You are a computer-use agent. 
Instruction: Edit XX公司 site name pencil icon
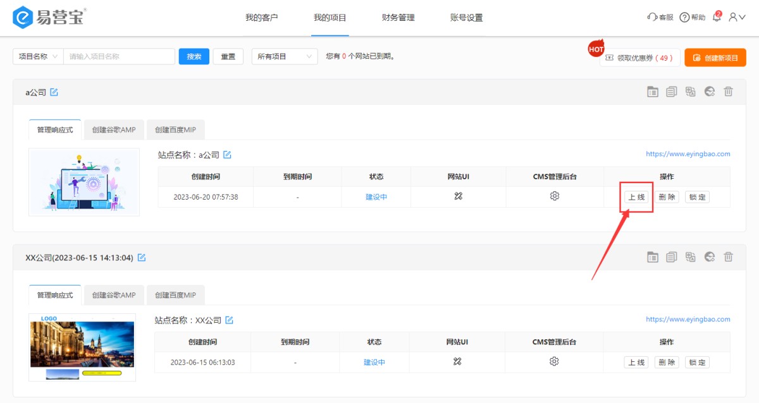coord(230,320)
